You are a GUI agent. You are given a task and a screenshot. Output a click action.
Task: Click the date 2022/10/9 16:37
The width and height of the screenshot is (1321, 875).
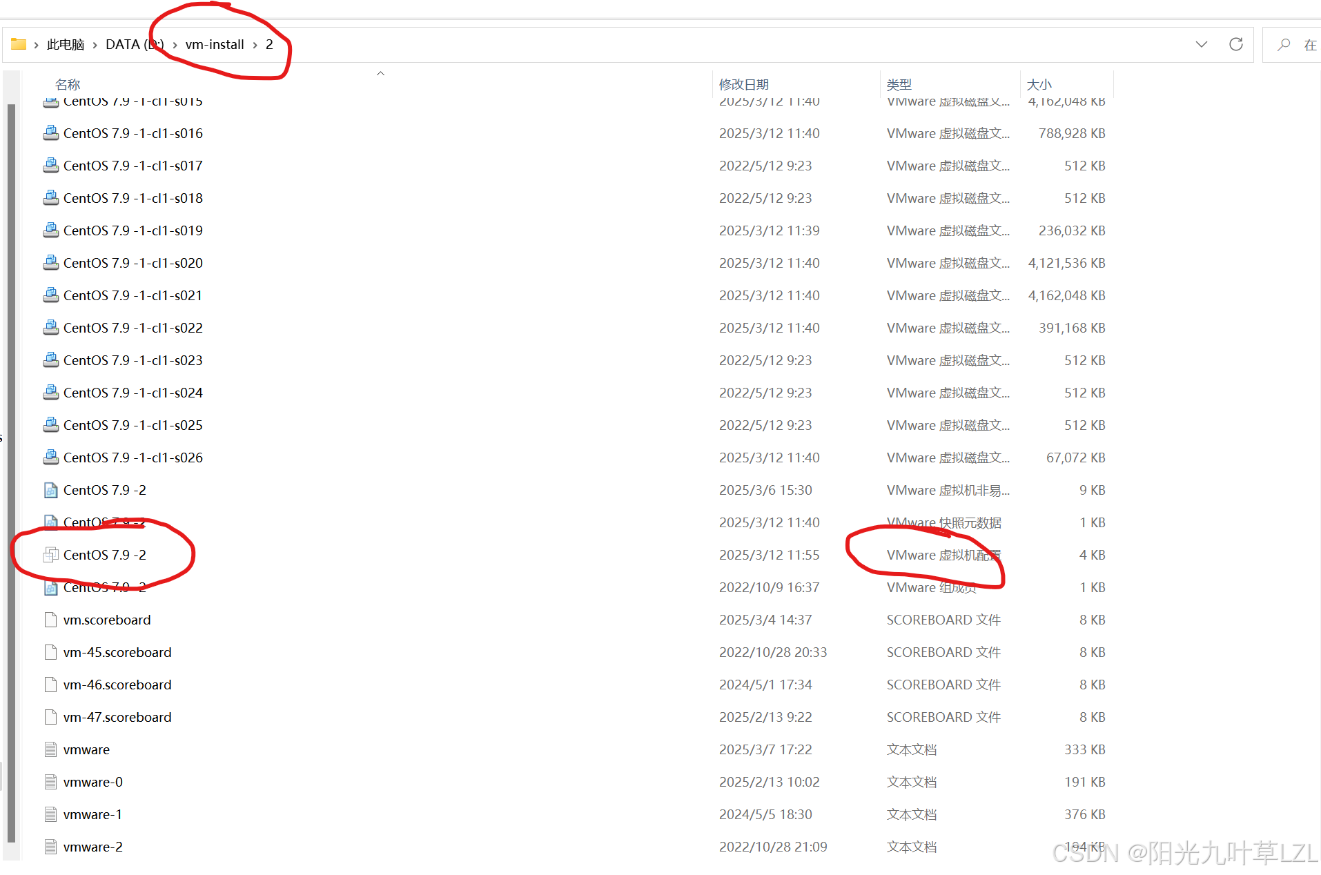pos(770,587)
